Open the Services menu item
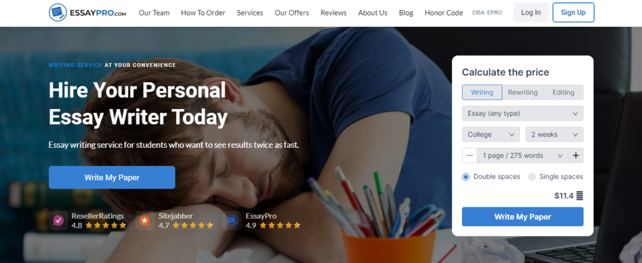 click(x=250, y=13)
